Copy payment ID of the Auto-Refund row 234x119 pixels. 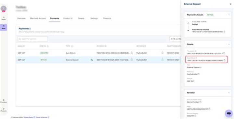(132, 53)
